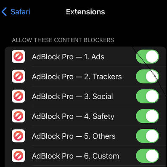Tap the AdBlock Pro Ads app icon

click(19, 56)
